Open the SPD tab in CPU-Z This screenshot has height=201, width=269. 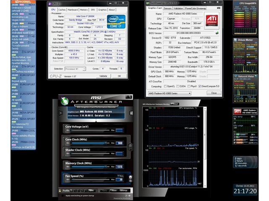[x=93, y=10]
